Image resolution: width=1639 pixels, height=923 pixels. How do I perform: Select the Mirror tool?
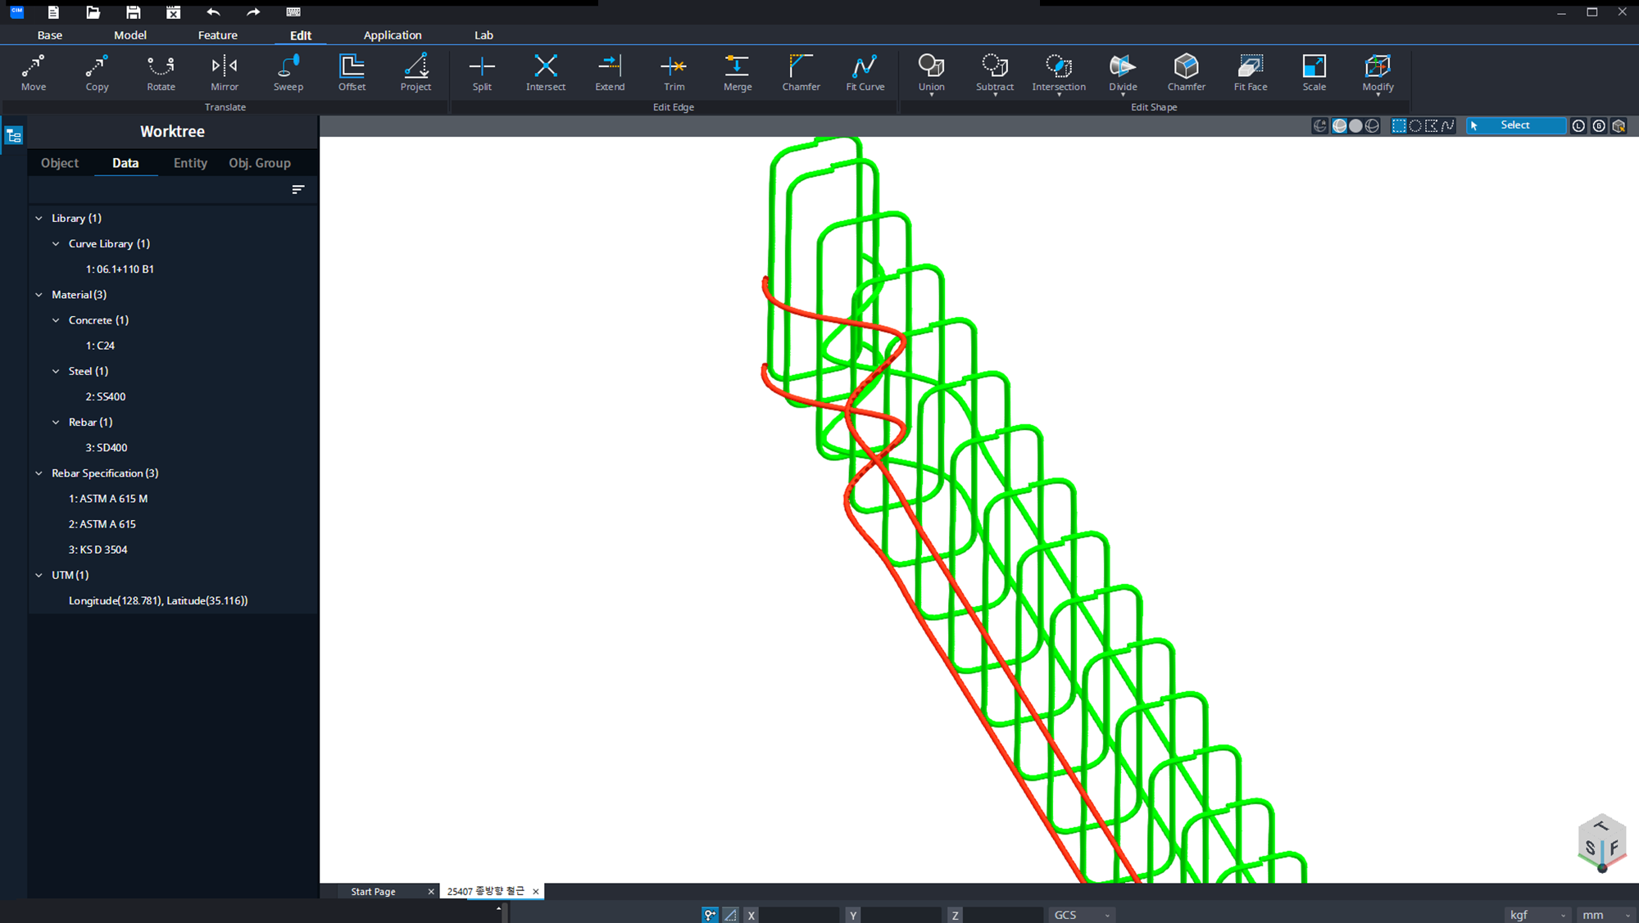pyautogui.click(x=225, y=72)
